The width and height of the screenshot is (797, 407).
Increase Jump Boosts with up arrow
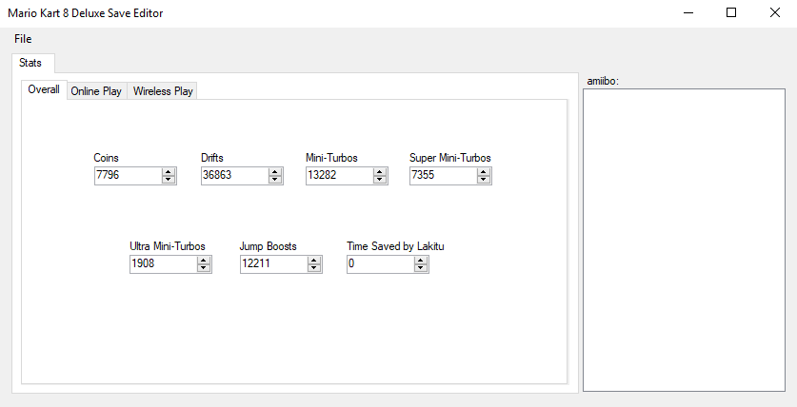click(314, 261)
